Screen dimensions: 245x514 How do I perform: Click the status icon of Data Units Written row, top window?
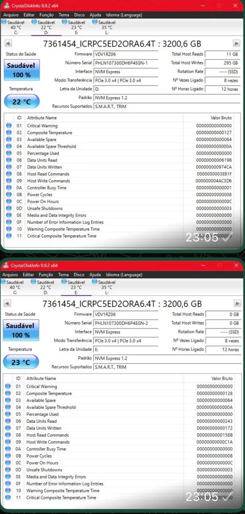point(9,167)
